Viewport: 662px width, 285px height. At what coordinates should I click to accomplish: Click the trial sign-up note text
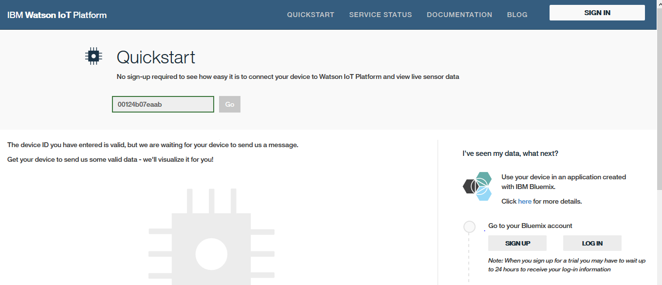click(567, 265)
